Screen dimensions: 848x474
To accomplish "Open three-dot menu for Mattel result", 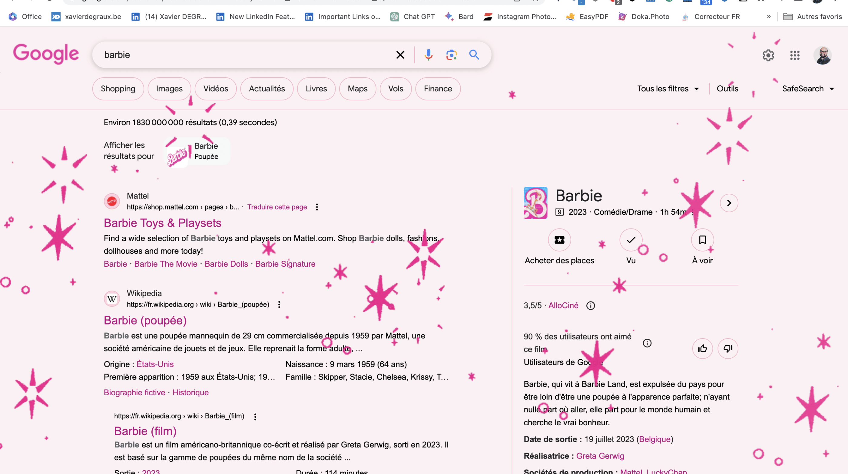I will 317,207.
